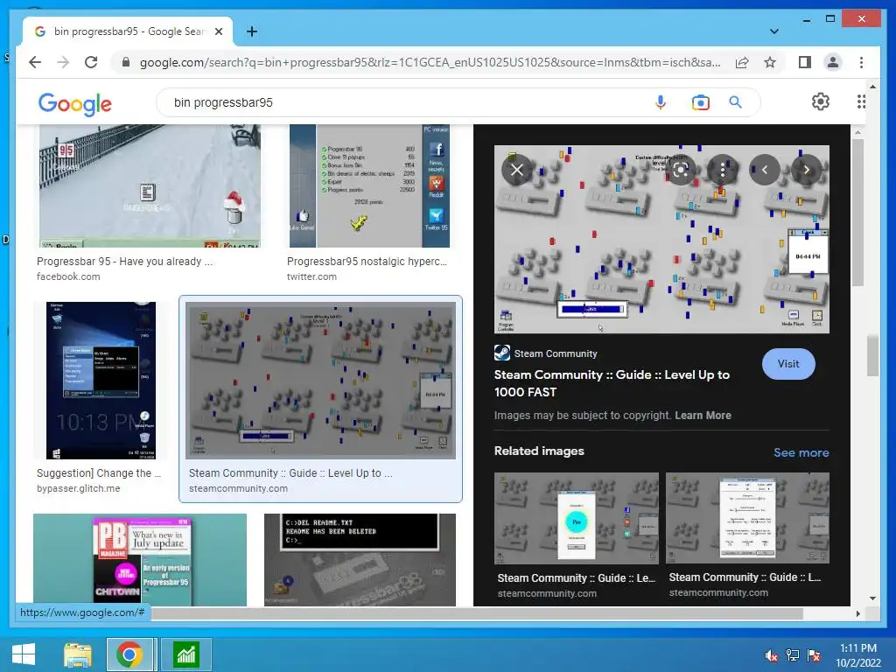Close the image preview panel
This screenshot has width=896, height=672.
[x=516, y=170]
